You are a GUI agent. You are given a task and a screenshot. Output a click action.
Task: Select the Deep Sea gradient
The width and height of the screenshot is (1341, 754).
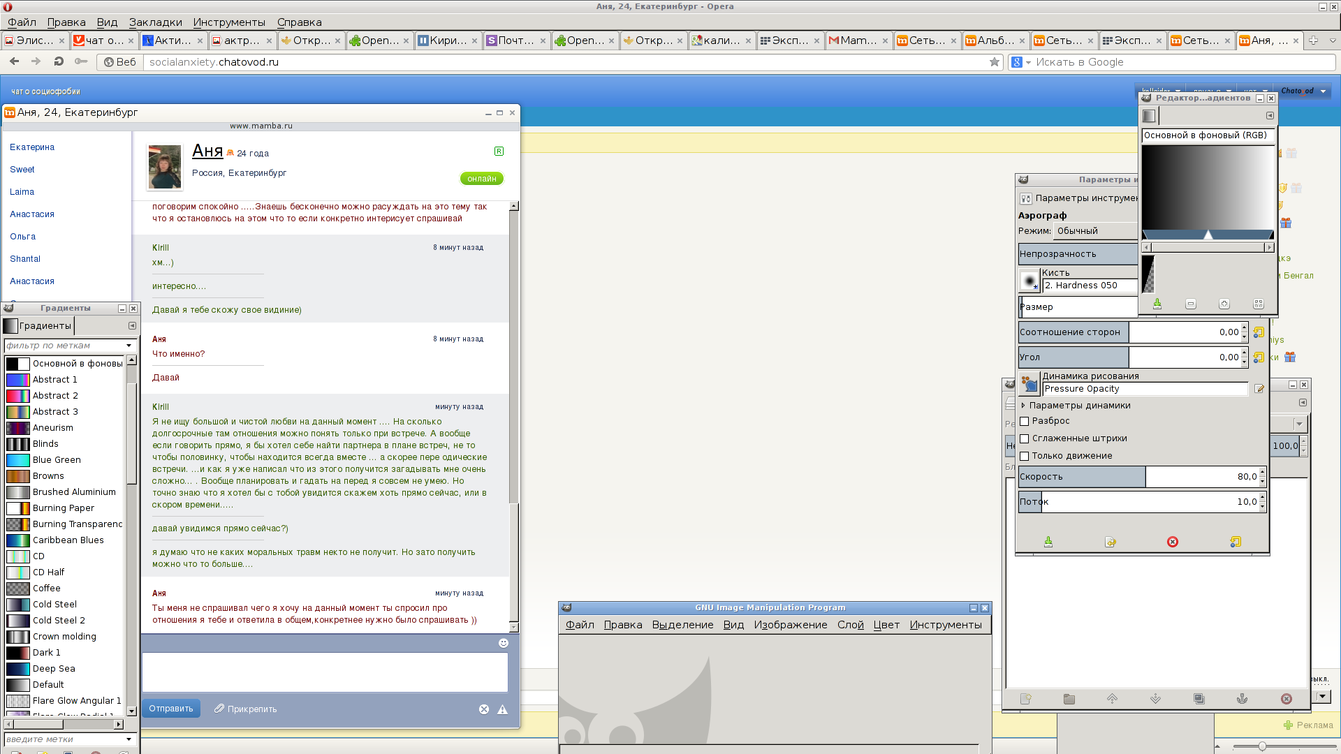(x=65, y=669)
